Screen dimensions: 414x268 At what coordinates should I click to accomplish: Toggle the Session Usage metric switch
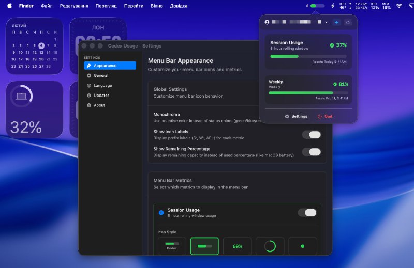[307, 213]
